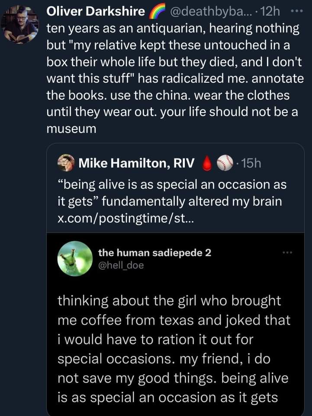Click 'fundamentally altered my brain' quoted text
Viewport: 312px width, 416px height.
194,201
